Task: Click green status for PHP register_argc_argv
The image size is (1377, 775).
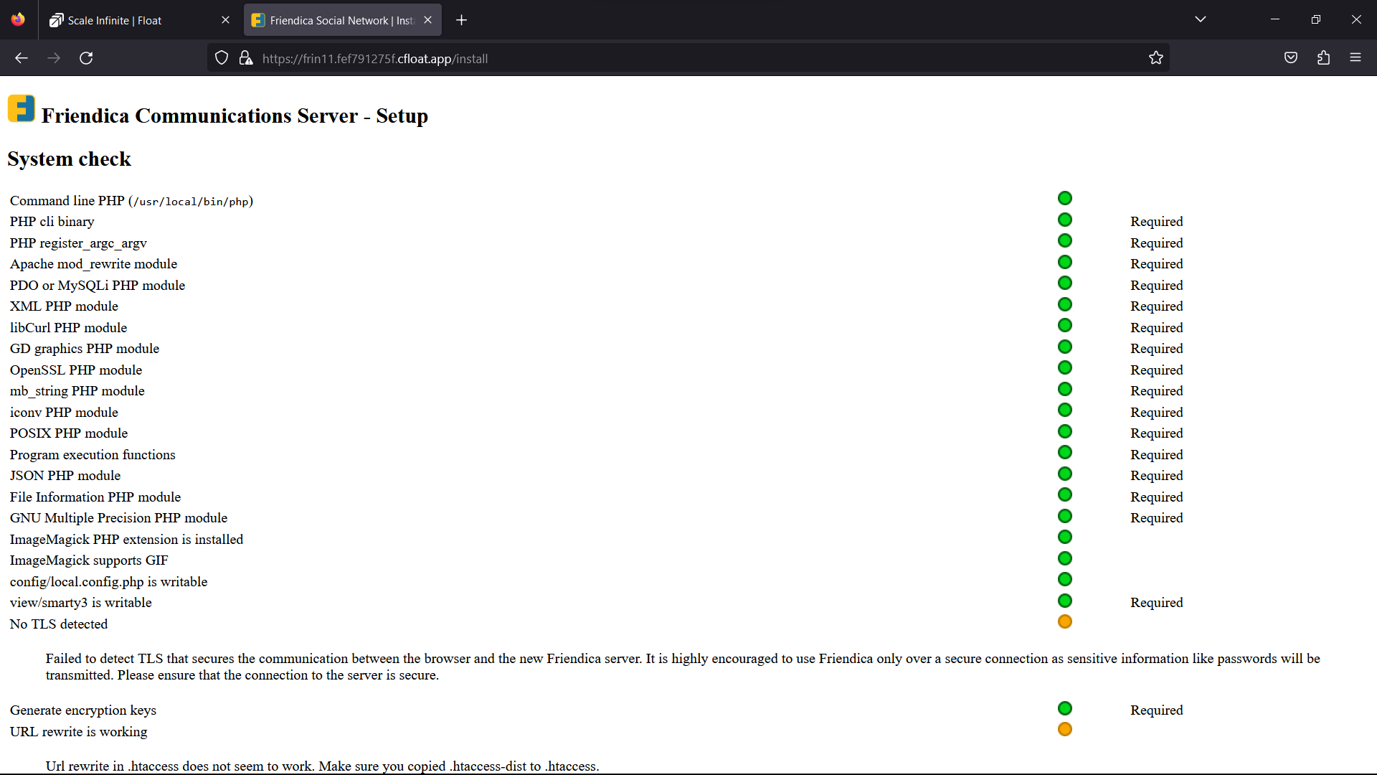Action: pyautogui.click(x=1065, y=240)
